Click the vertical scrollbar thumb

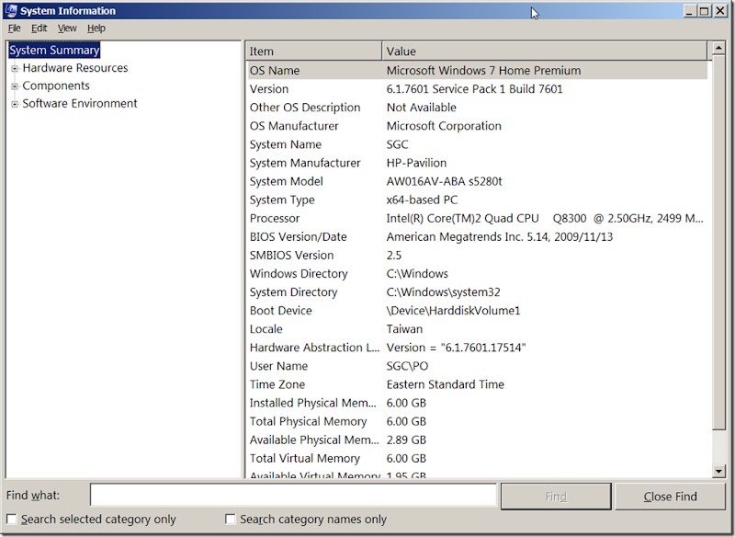[718, 242]
